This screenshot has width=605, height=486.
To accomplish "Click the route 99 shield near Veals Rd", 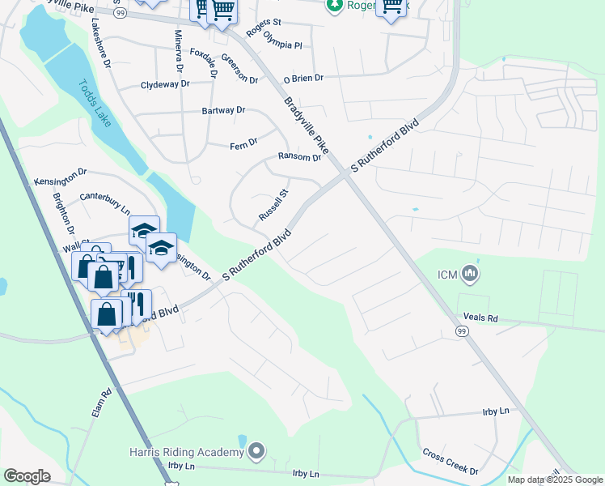I will (x=462, y=331).
